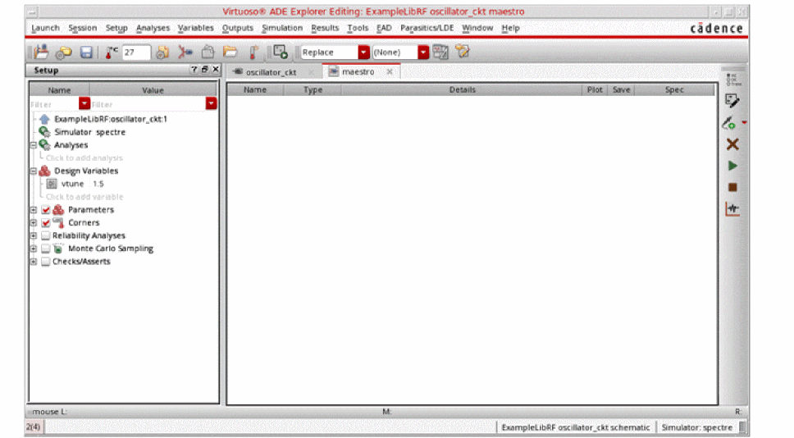Expand the Reliability Analyses node

(34, 235)
